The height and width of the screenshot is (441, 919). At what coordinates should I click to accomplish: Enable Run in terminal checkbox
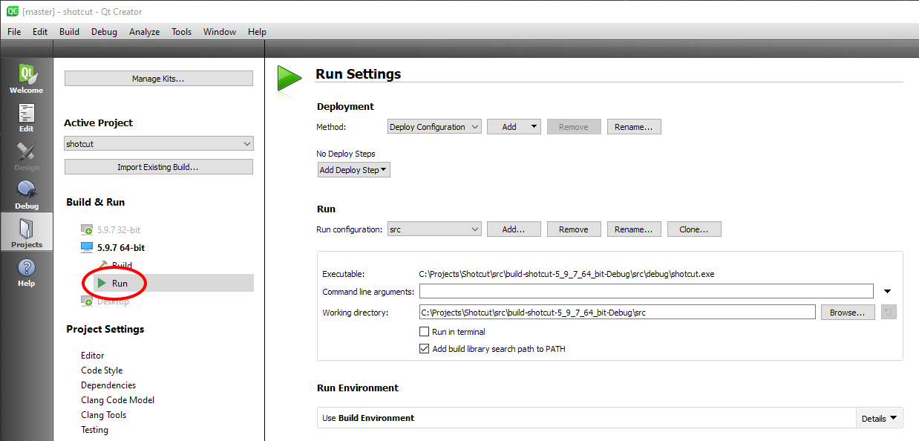(x=425, y=332)
